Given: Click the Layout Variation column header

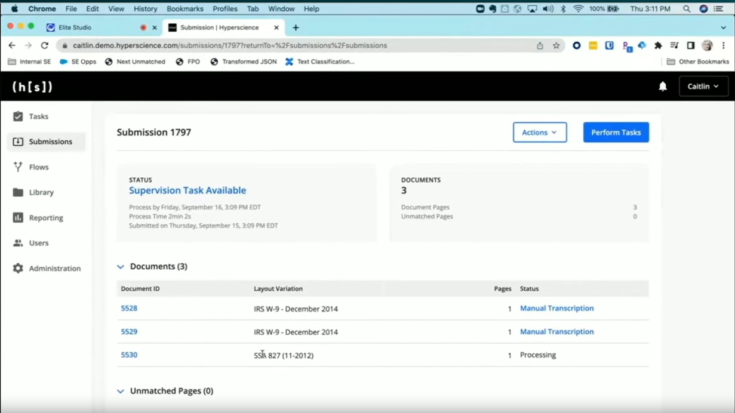Looking at the screenshot, I should (x=278, y=289).
